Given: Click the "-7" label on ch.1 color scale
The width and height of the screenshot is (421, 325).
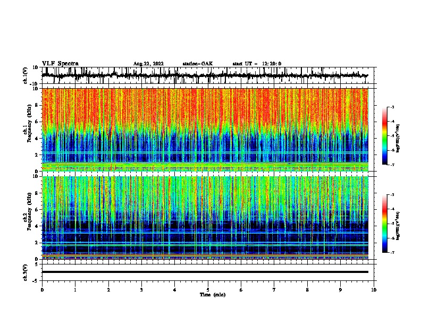Looking at the screenshot, I should pos(392,165).
